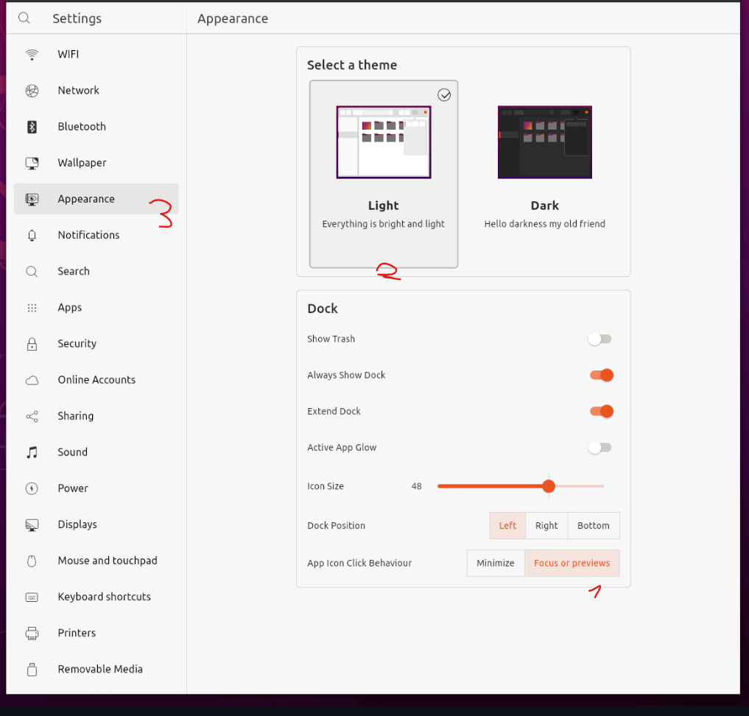Click the 'Hello darkness my old friend' text
The width and height of the screenshot is (749, 716).
click(544, 224)
